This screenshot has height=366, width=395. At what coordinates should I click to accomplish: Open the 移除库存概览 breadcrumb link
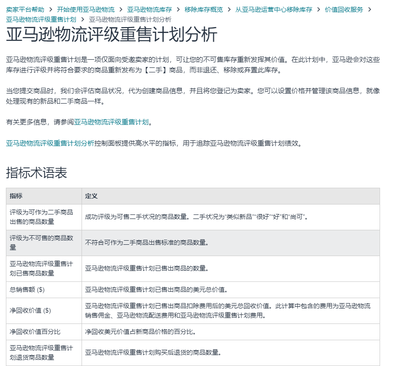point(203,10)
